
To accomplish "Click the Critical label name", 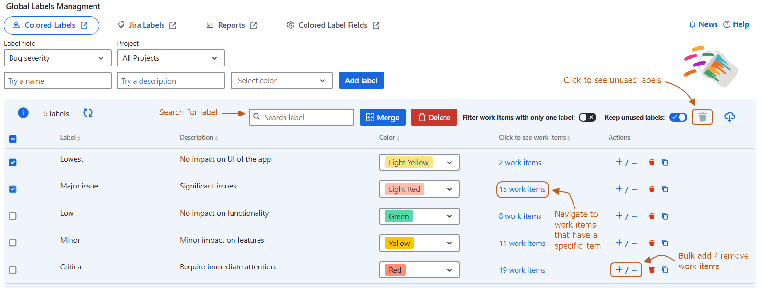I will [x=71, y=267].
